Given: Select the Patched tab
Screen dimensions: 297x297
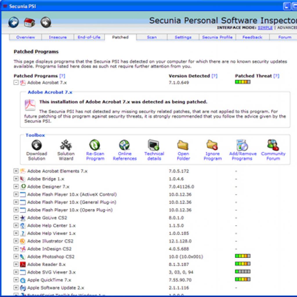Looking at the screenshot, I should [x=120, y=37].
